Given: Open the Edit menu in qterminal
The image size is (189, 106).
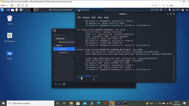Looking at the screenshot, I should tap(94, 18).
